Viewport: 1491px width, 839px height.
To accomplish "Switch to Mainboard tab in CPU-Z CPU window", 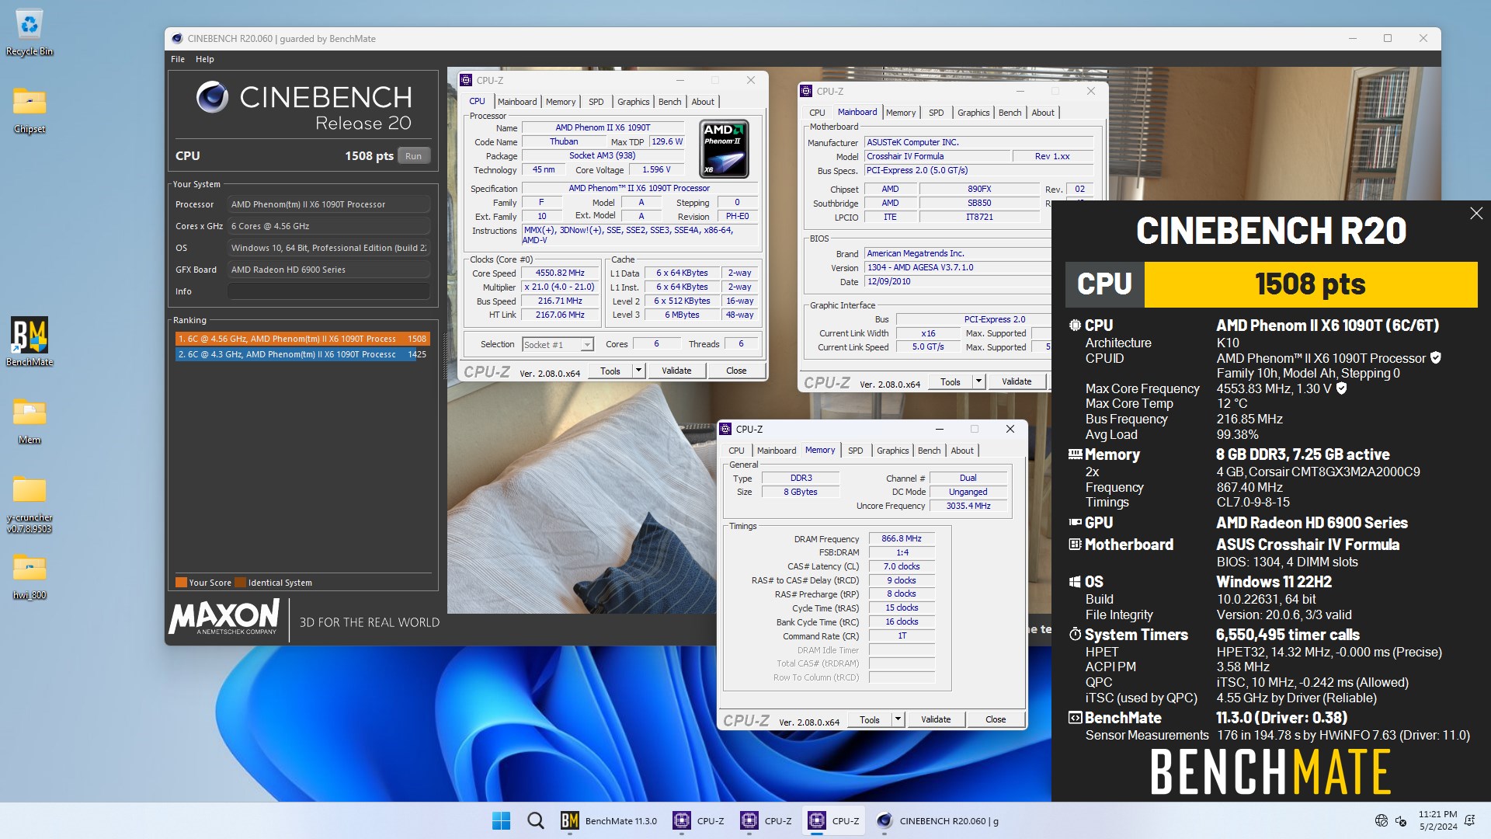I will [x=517, y=102].
